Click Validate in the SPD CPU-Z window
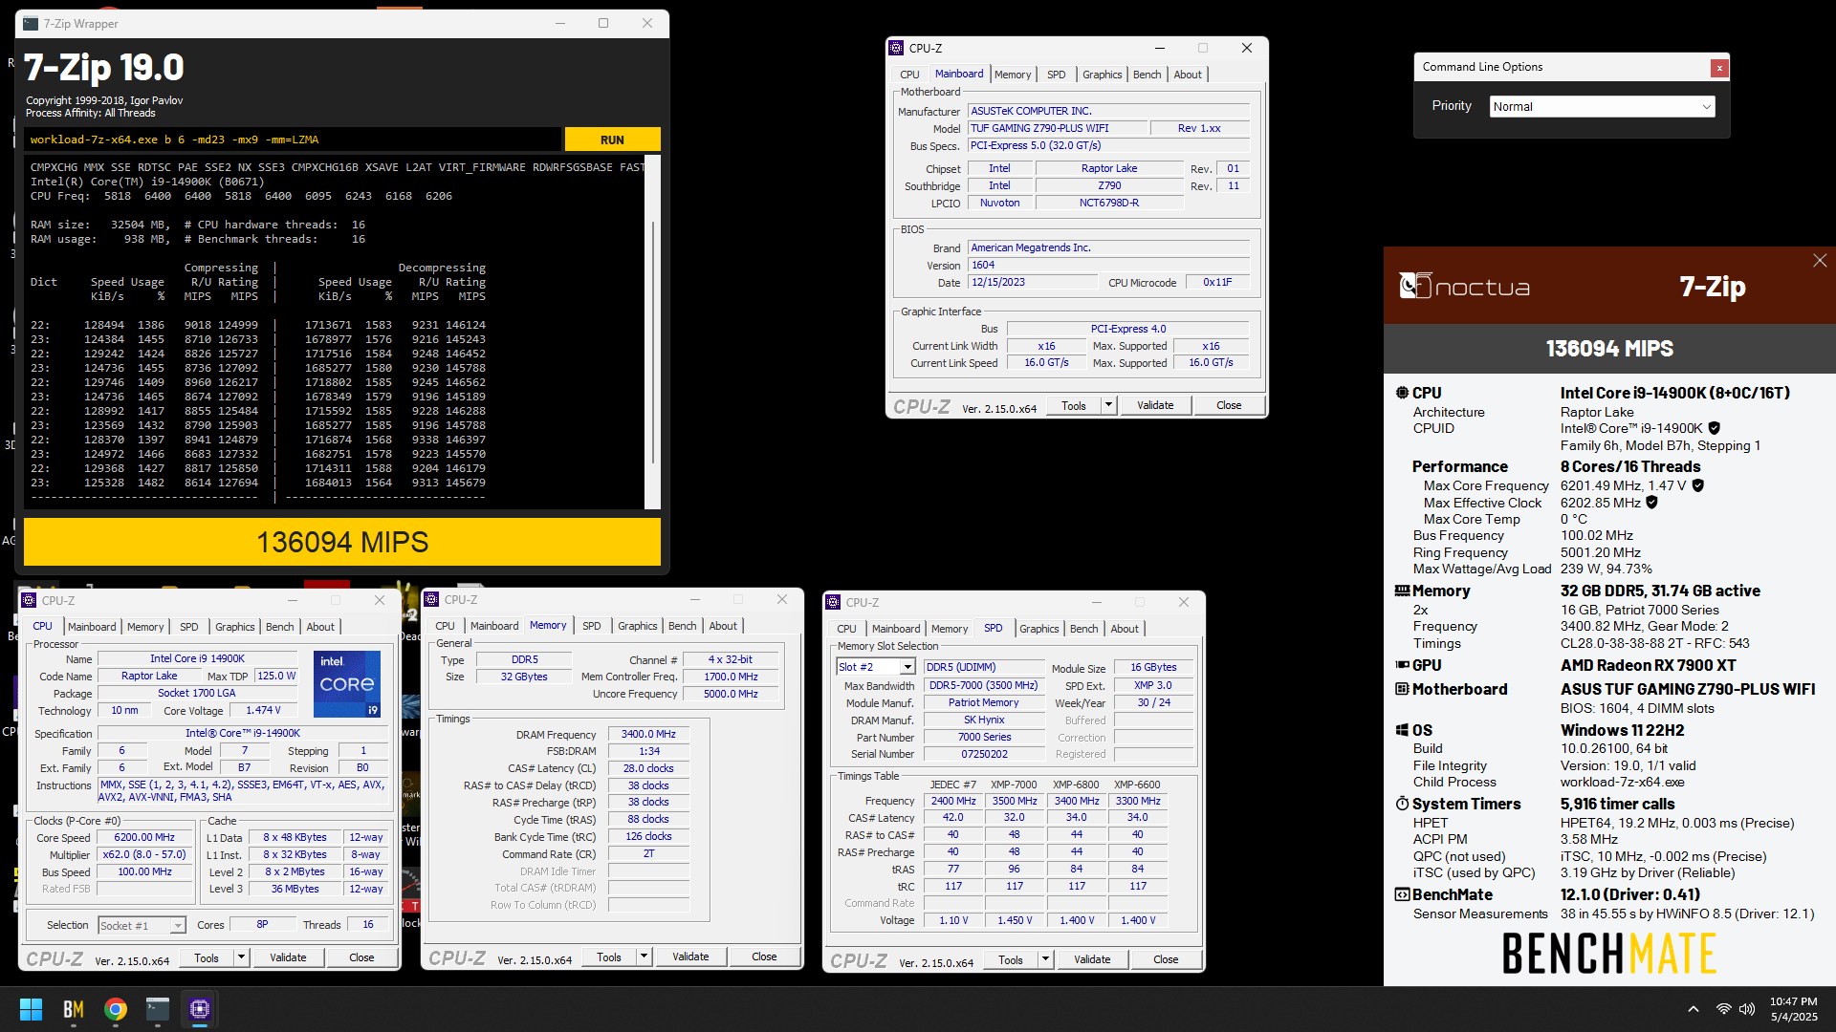 click(x=1091, y=959)
